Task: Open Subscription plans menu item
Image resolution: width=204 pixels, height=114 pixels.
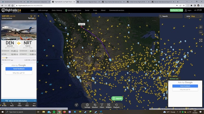Action: pos(73,10)
